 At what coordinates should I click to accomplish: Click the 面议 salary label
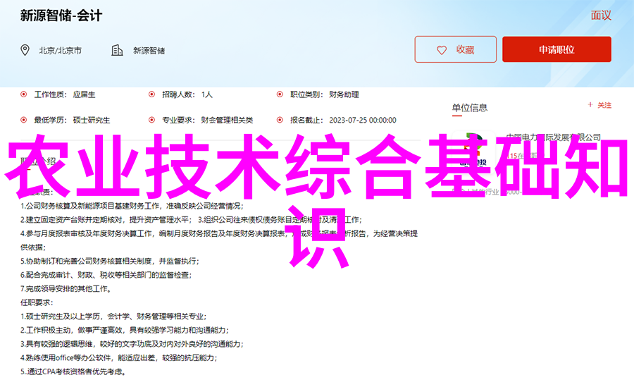point(600,16)
